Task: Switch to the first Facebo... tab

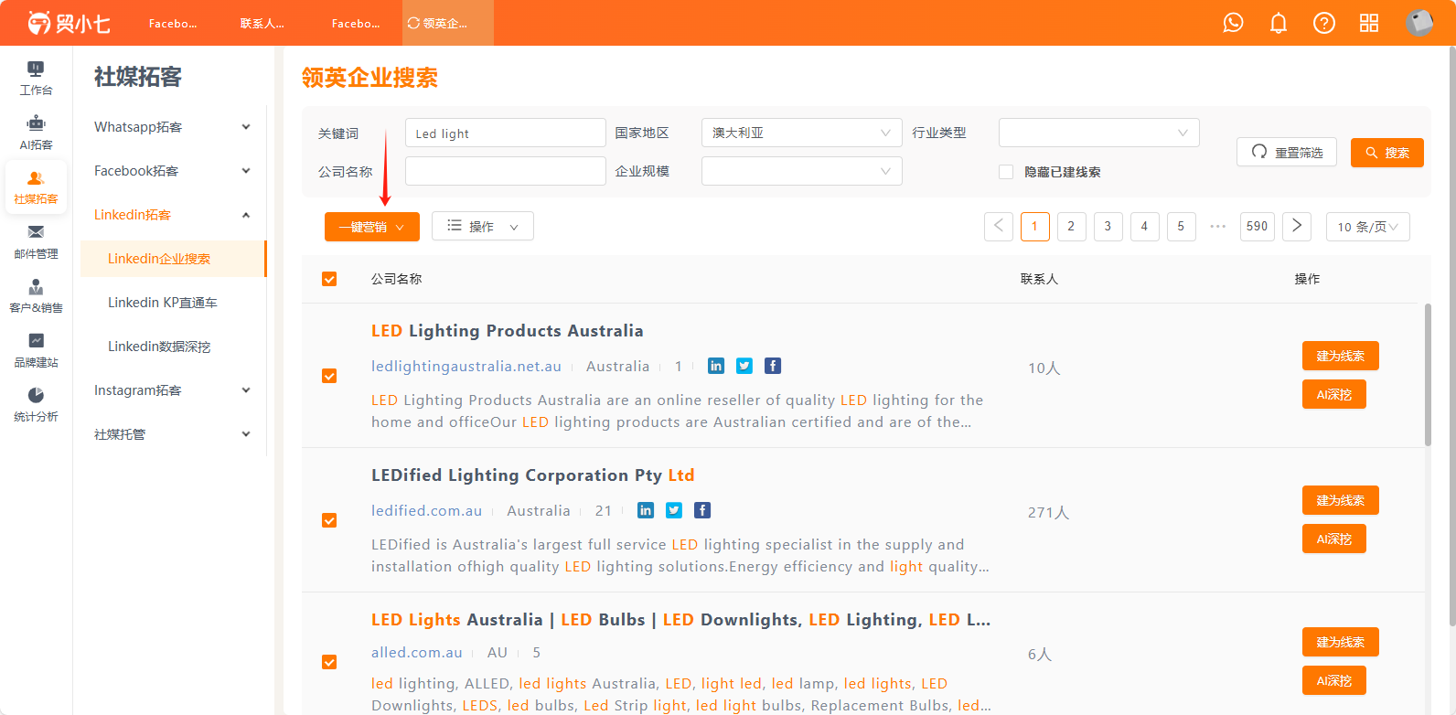Action: (173, 23)
